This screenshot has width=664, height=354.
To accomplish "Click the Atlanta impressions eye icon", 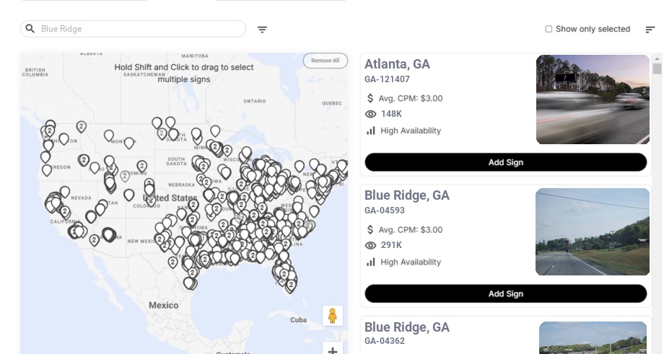I will [371, 114].
